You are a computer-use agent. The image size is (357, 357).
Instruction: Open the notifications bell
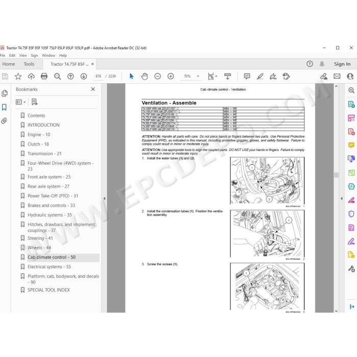322,64
